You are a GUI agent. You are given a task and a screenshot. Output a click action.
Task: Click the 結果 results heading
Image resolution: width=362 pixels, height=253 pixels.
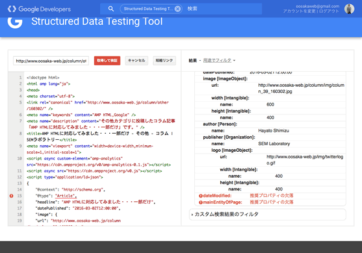pos(192,60)
